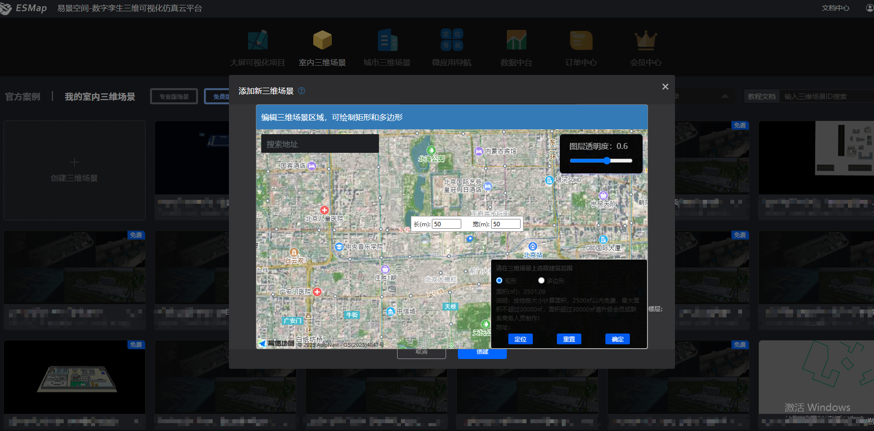The width and height of the screenshot is (874, 431).
Task: Close the 添加新三维场景 dialog
Action: pos(665,87)
